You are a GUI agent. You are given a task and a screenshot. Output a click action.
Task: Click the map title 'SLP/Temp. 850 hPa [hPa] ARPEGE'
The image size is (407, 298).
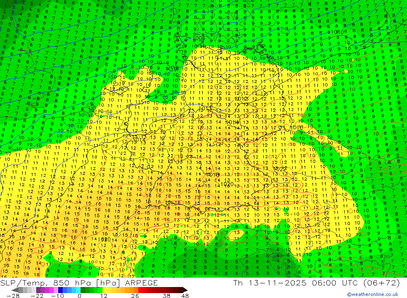point(79,283)
